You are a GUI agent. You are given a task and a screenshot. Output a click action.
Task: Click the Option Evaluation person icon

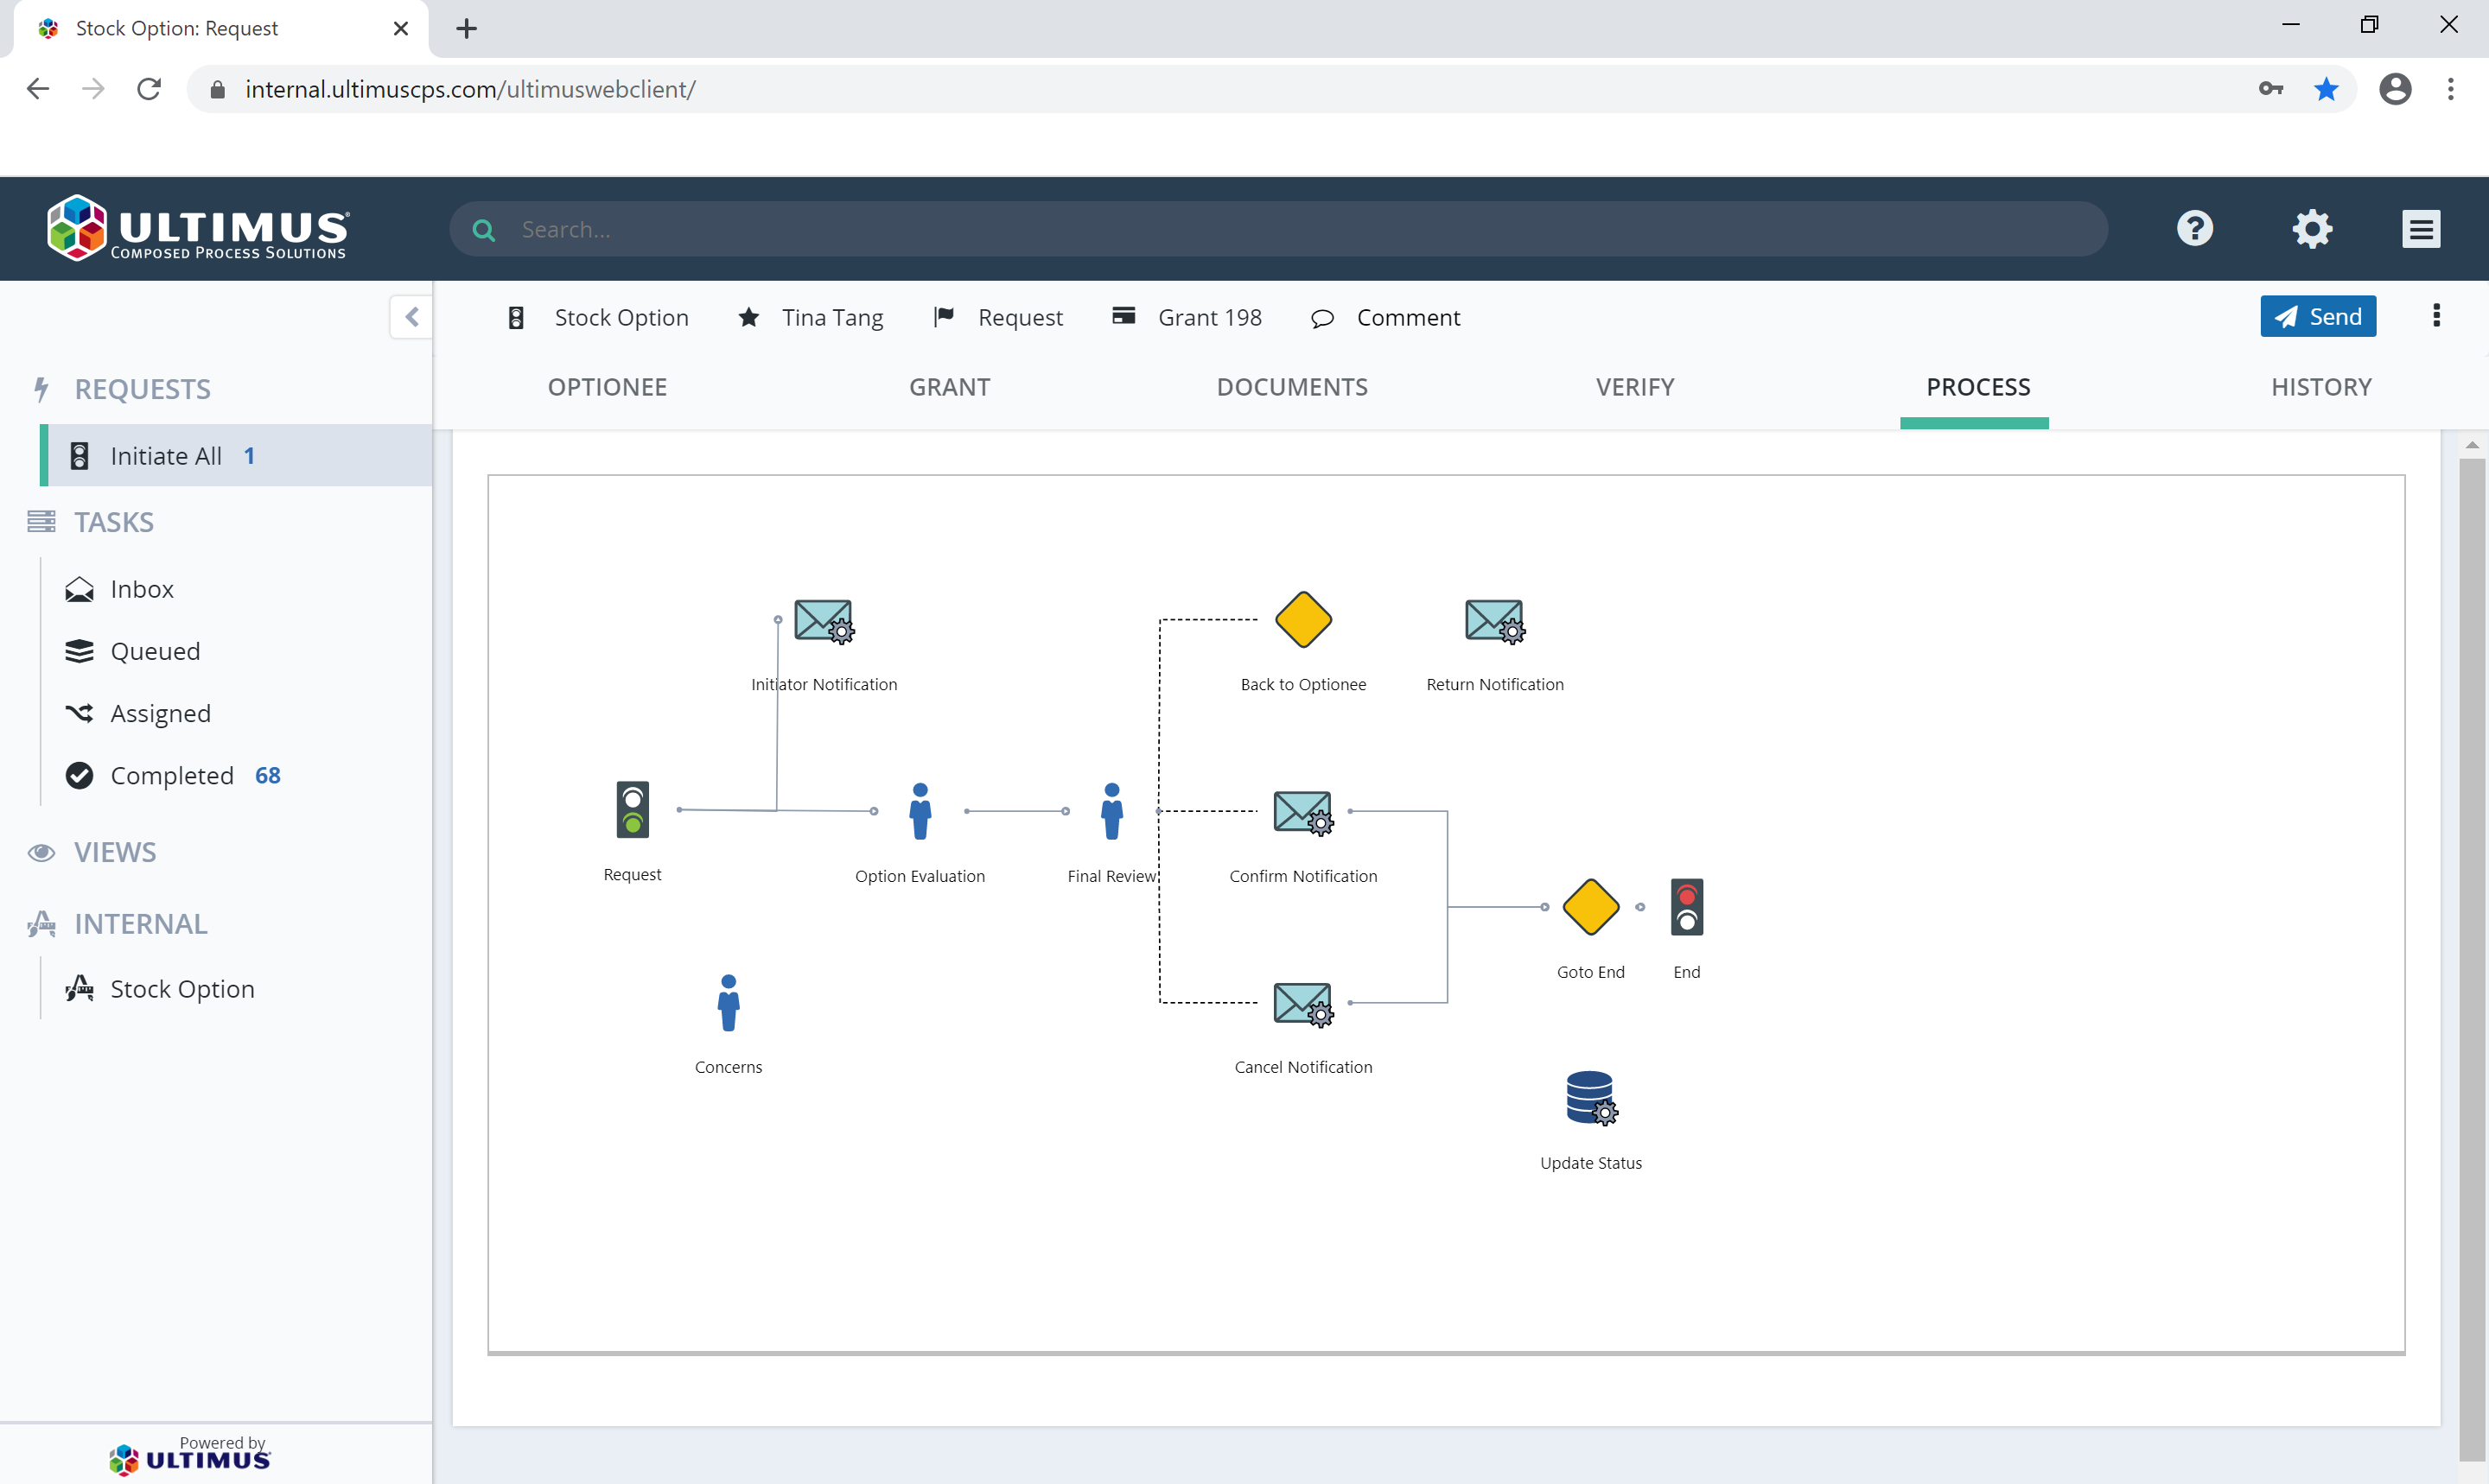point(920,809)
